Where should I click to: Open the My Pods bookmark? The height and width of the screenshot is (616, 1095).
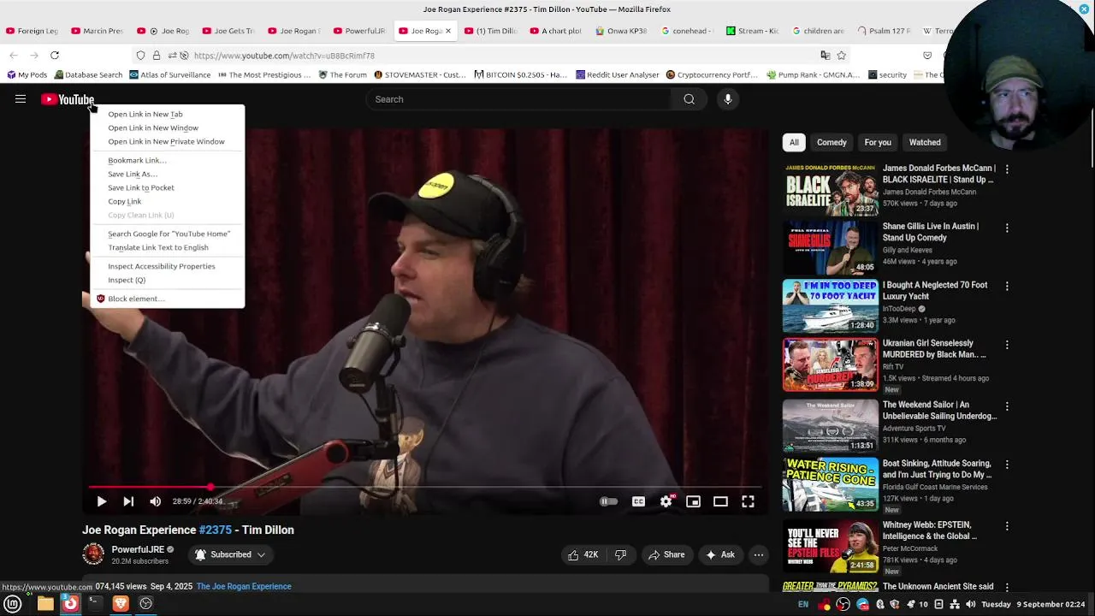pos(27,74)
